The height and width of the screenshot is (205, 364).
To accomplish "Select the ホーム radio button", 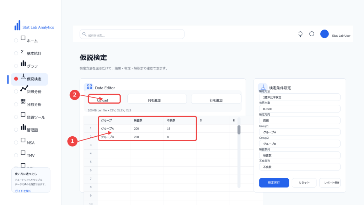I will point(16,41).
